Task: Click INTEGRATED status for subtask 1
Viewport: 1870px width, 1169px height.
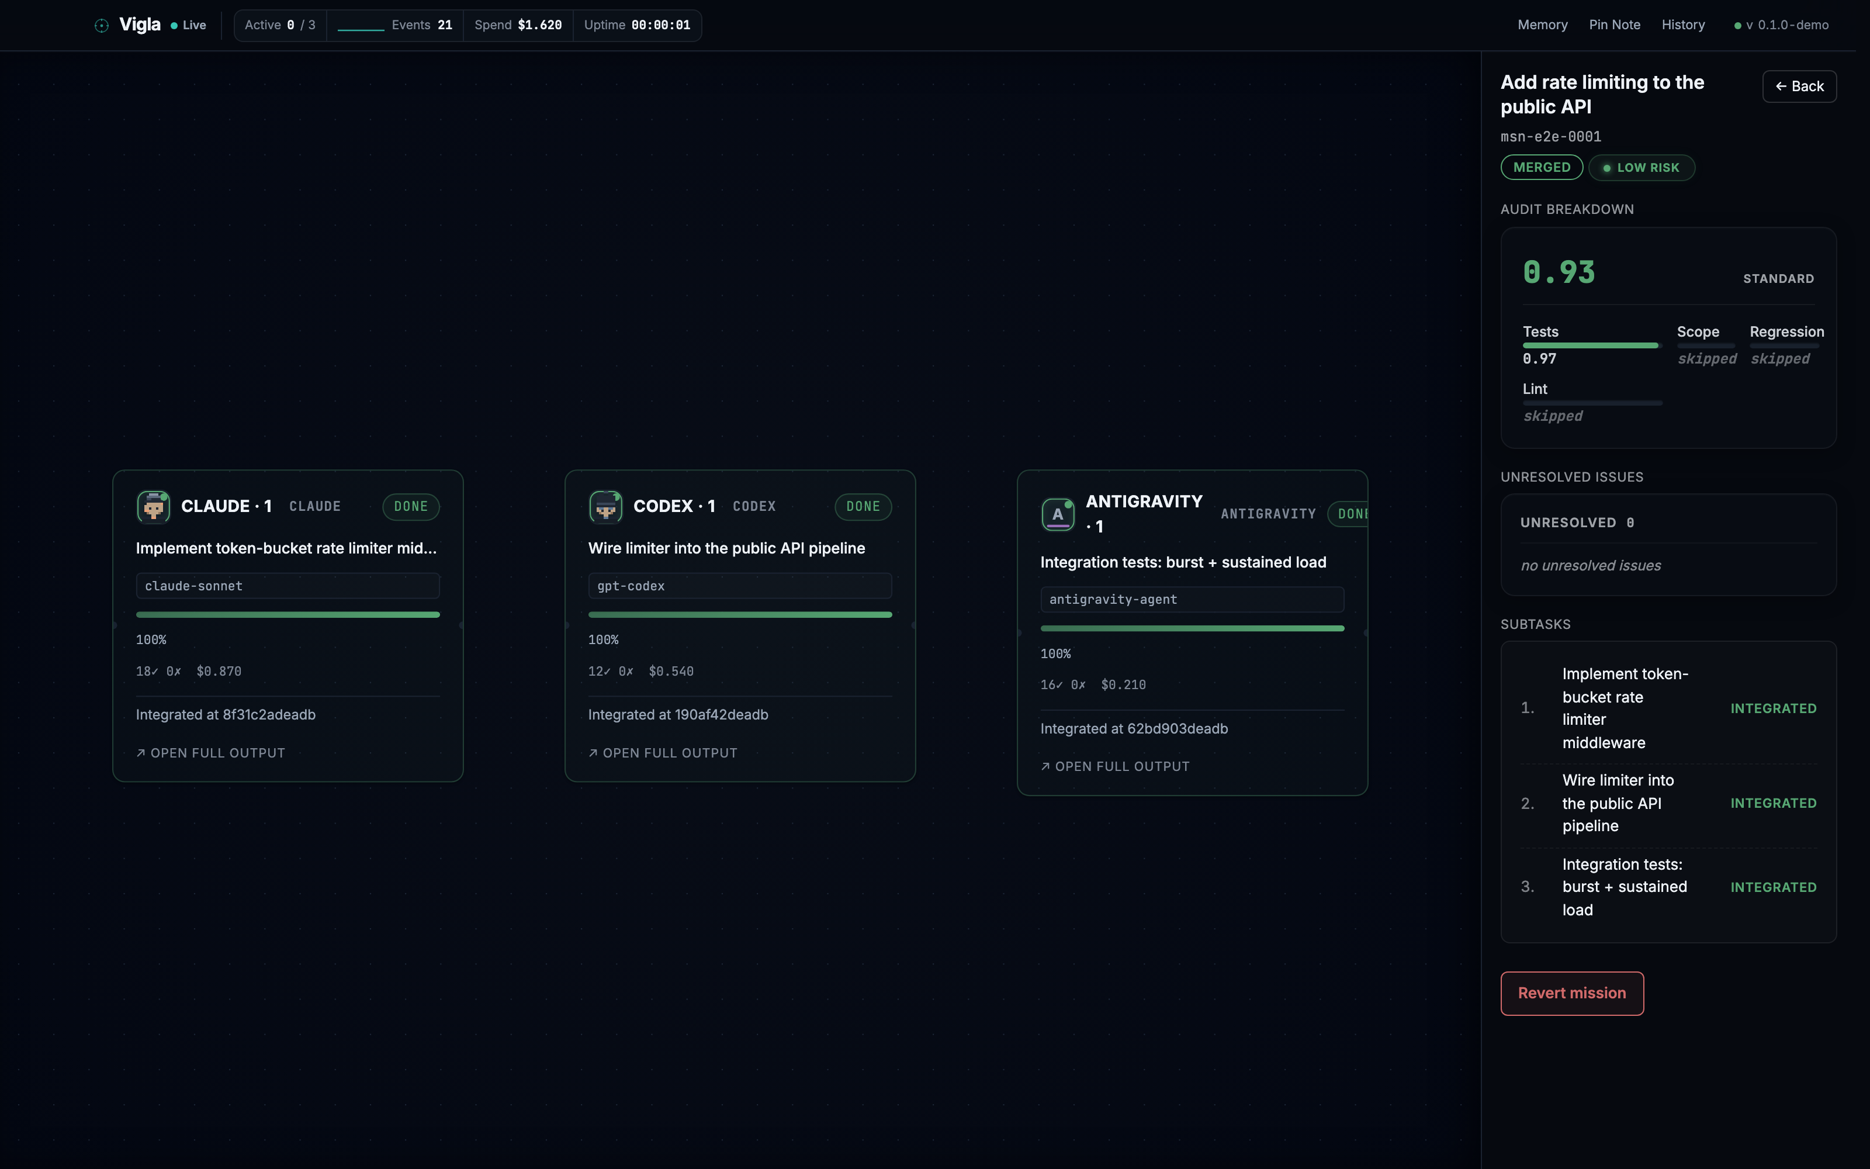Action: click(1774, 709)
